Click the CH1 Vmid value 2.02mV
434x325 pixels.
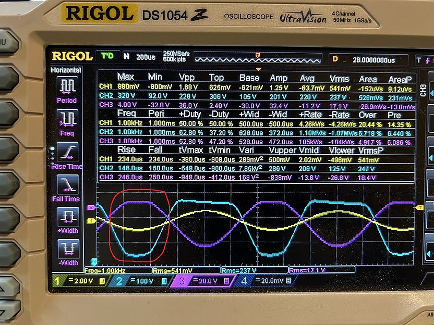[310, 160]
